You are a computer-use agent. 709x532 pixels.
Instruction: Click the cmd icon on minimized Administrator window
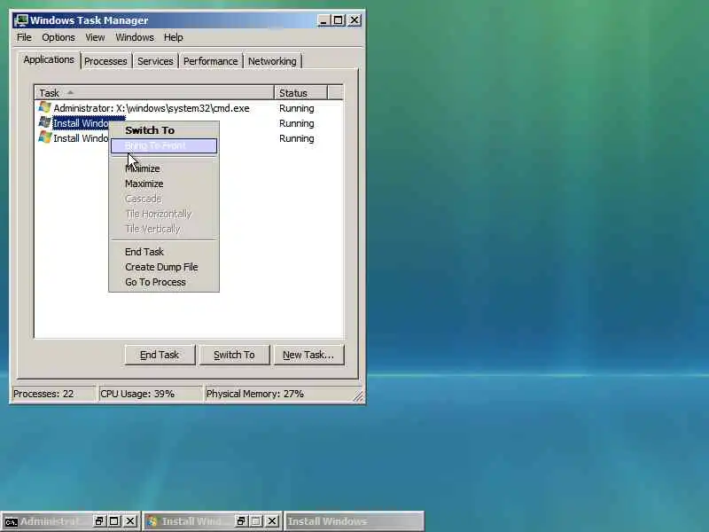point(11,521)
